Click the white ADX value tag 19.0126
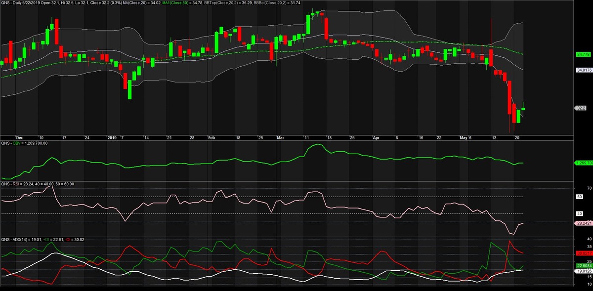This screenshot has height=291, width=593. pos(584,271)
